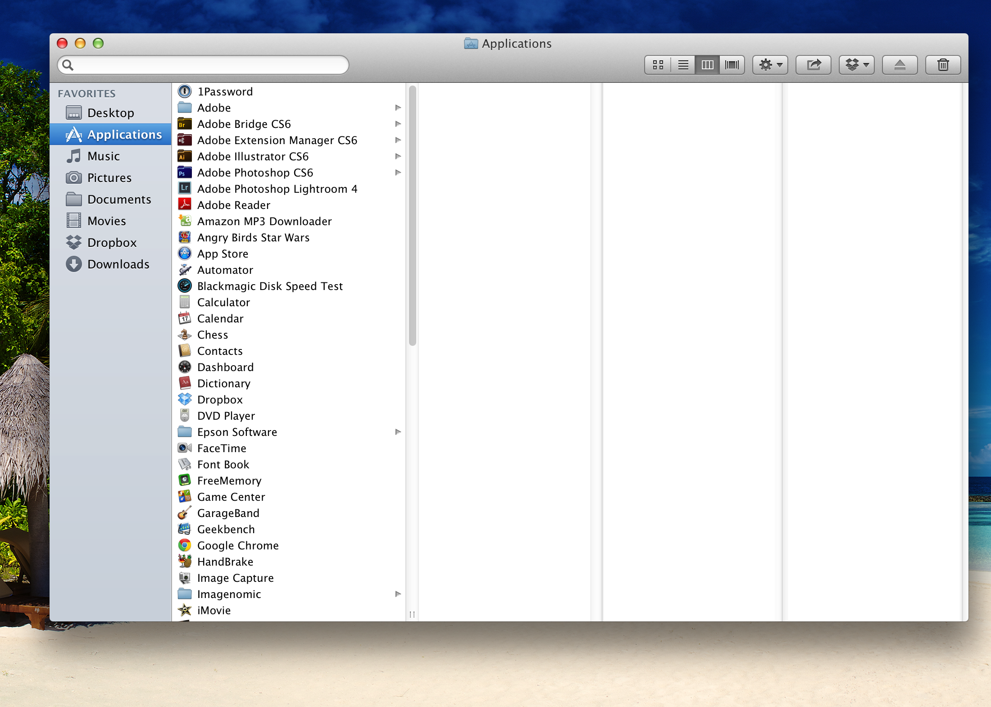Select Applications in the sidebar

tap(110, 134)
